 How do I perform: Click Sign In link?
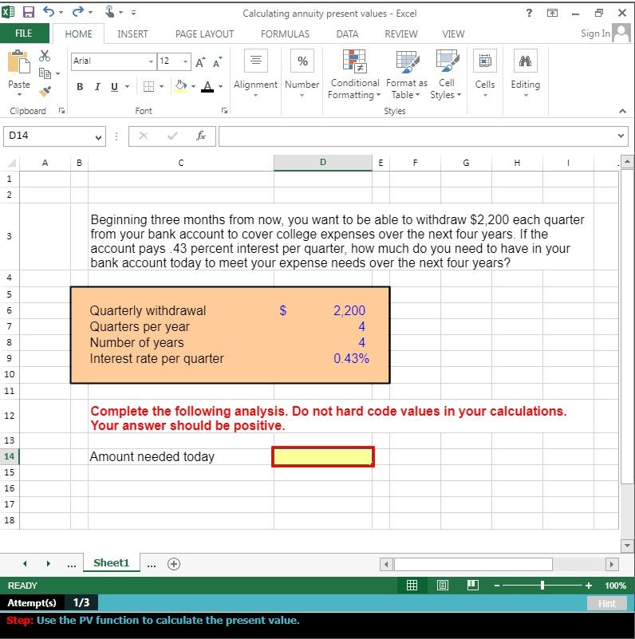click(595, 34)
